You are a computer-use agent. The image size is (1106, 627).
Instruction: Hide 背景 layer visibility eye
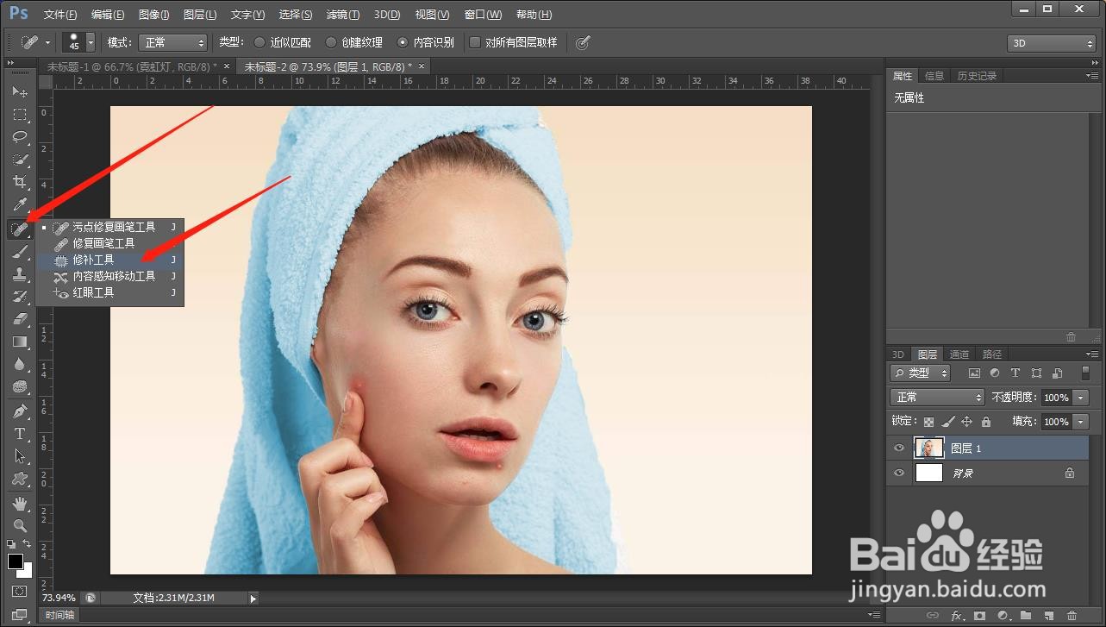tap(899, 473)
